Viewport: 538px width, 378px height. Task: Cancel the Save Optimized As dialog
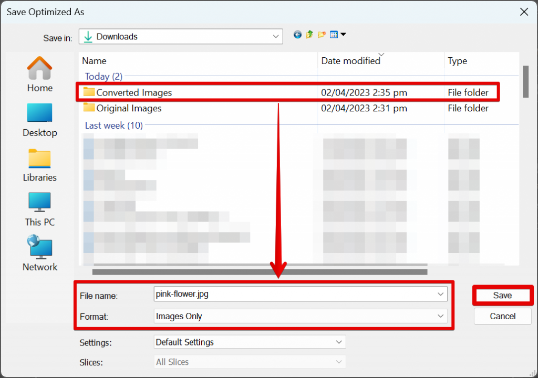(502, 316)
